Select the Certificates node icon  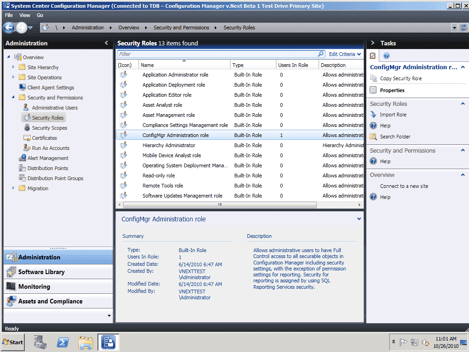[27, 137]
